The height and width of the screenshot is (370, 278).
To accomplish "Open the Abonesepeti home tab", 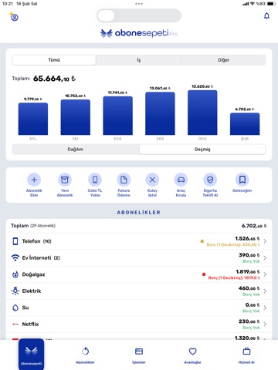I will pos(31,355).
